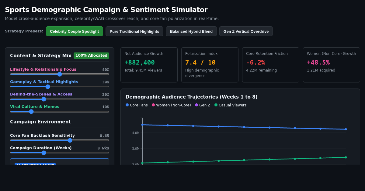Screen dimensions: 365x191
Task: Choose the Balanced Hybrid Blend preset
Action: coord(191,31)
